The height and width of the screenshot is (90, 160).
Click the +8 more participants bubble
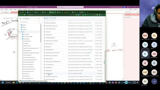154,81
